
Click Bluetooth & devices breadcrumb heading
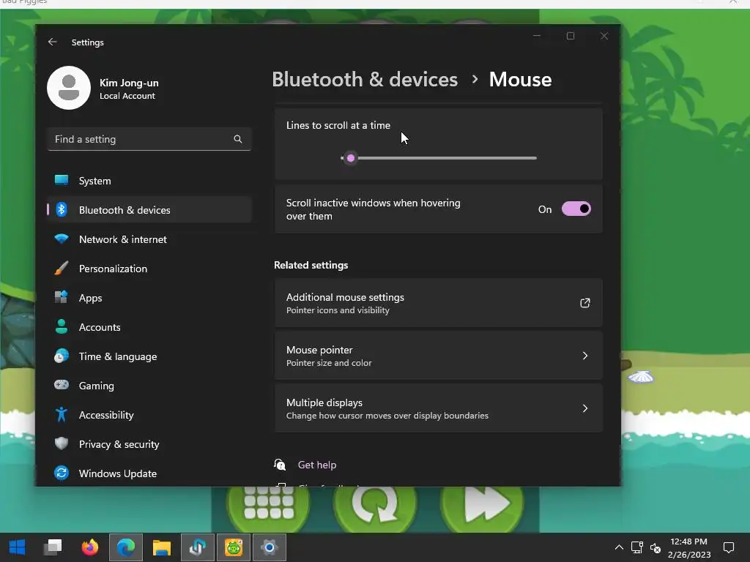point(365,79)
